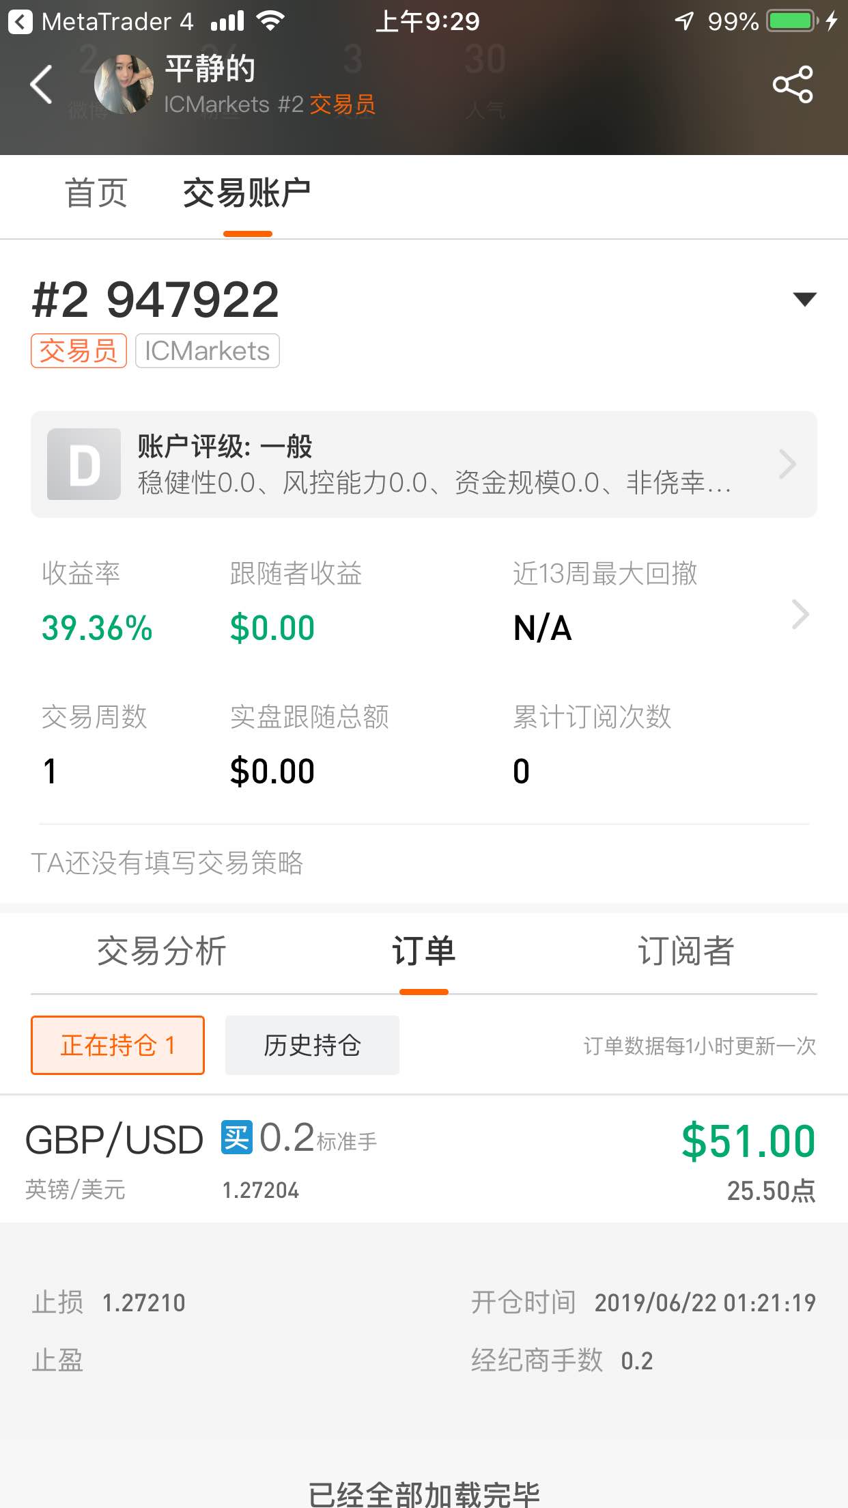
Task: Switch to the 首页 tab
Action: click(96, 193)
